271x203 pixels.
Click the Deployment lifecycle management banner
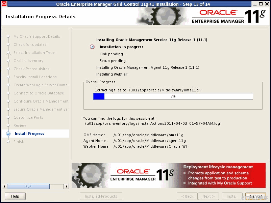[x=169, y=175]
